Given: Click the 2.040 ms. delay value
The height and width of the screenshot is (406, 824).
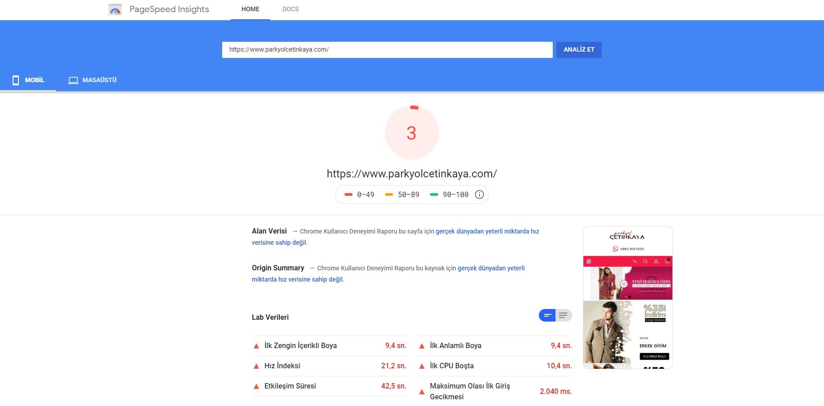Looking at the screenshot, I should [x=556, y=392].
